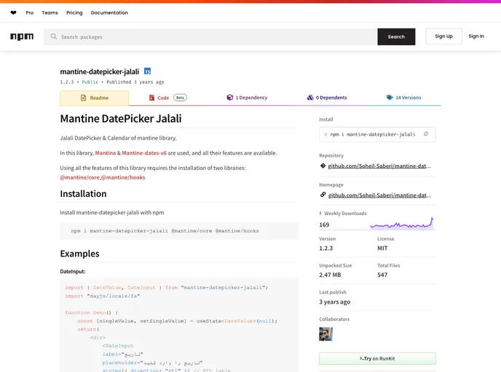Switch to 1 Dependency tab
Image resolution: width=501 pixels, height=372 pixels.
point(247,97)
